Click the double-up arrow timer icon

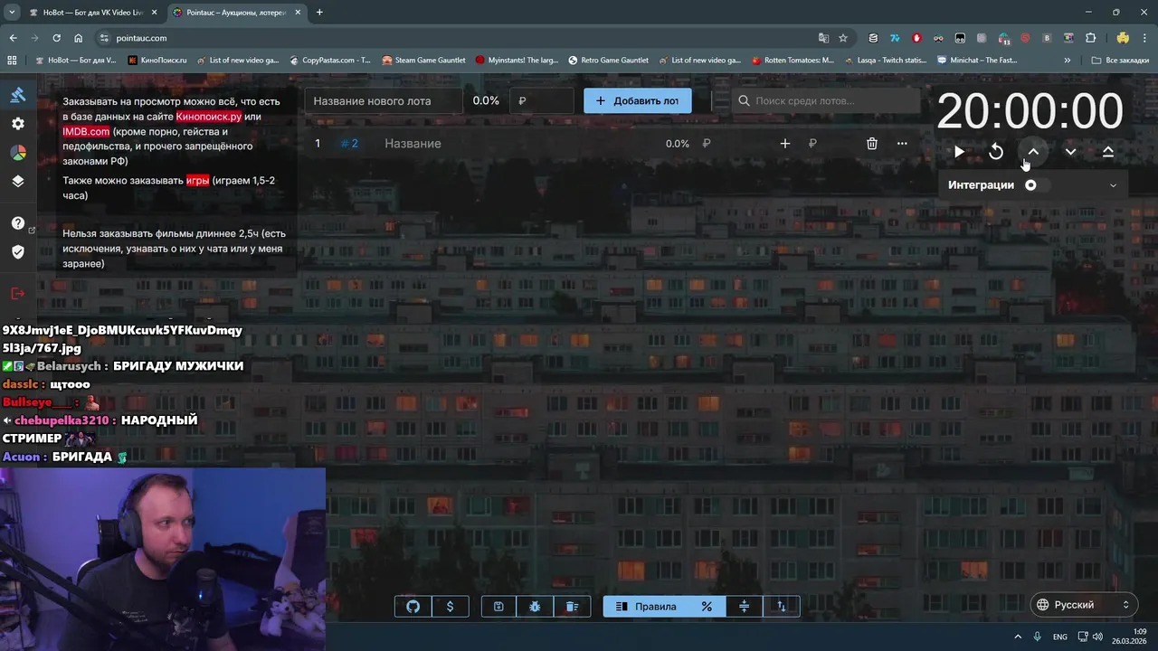(x=1108, y=152)
